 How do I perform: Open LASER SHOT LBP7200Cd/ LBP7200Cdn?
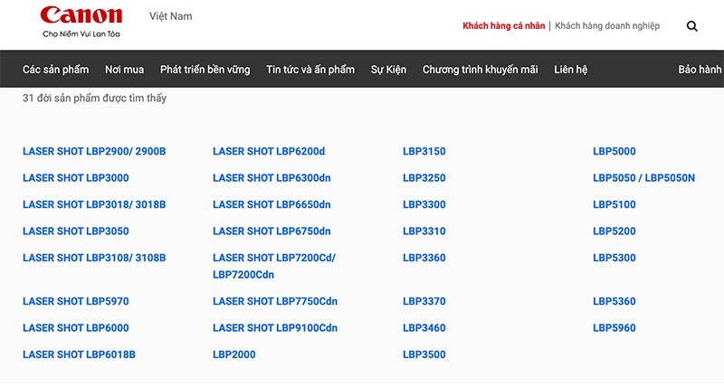pos(274,266)
